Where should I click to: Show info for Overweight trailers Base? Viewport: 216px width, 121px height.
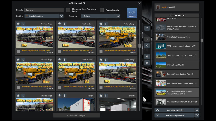click(23, 60)
